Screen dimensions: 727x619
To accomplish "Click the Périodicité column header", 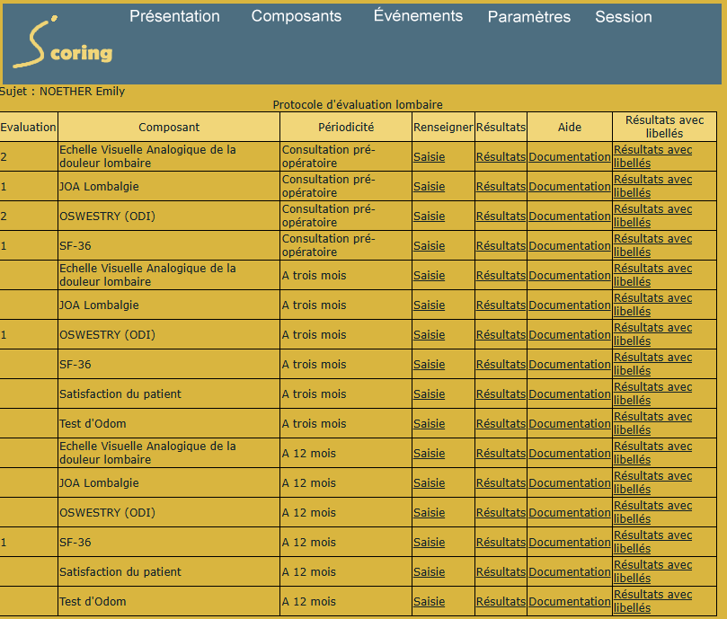I will [x=346, y=128].
